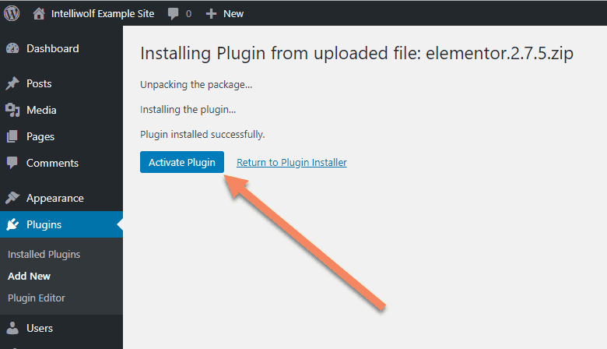Click the comments bubble icon in admin bar
This screenshot has height=349, width=607.
point(173,14)
